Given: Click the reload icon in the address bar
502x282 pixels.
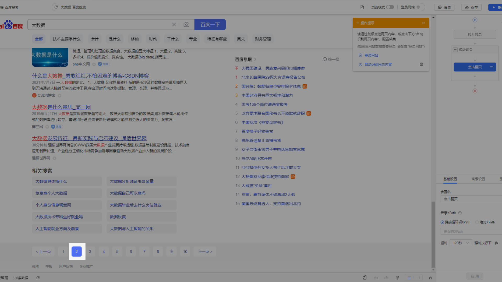Looking at the screenshot, I should [56, 7].
